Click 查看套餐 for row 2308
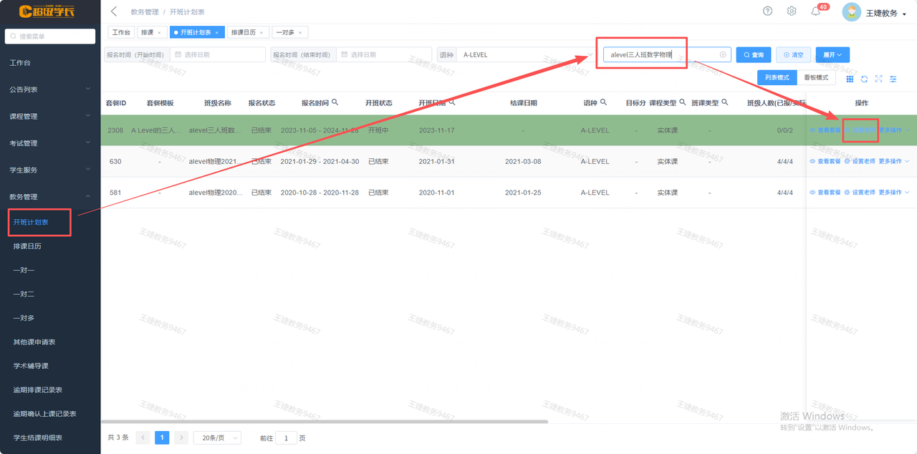 click(825, 130)
